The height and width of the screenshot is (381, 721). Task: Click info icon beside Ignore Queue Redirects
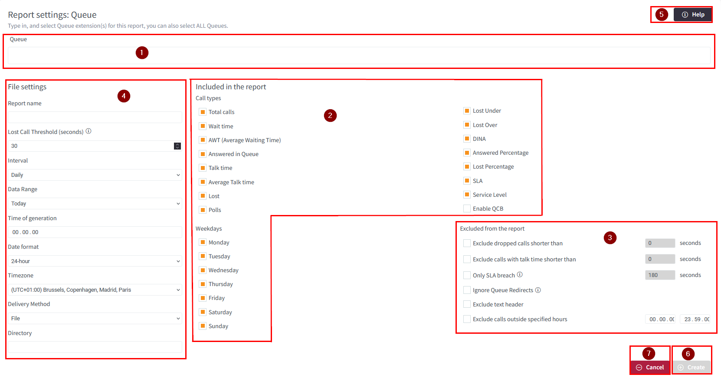(x=538, y=290)
